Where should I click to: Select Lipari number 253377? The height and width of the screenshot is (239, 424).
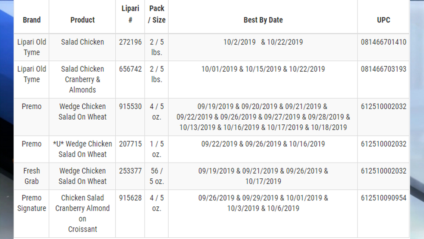(130, 171)
